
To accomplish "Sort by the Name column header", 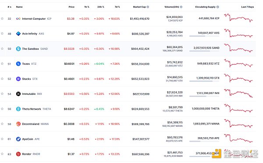I will (19, 7).
